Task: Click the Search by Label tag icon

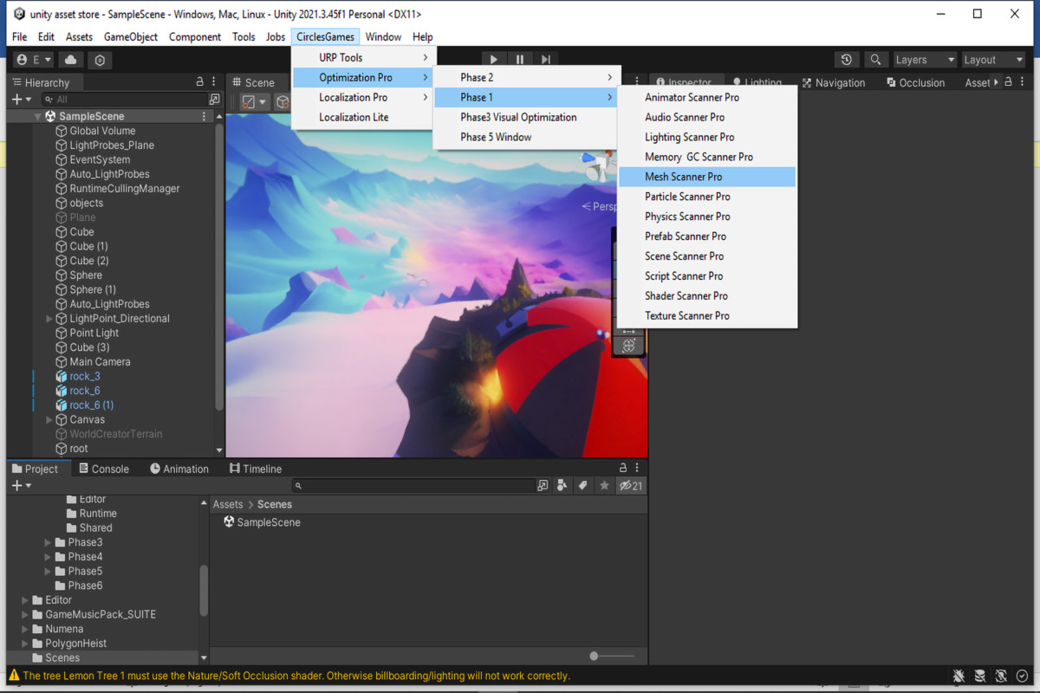Action: point(582,486)
